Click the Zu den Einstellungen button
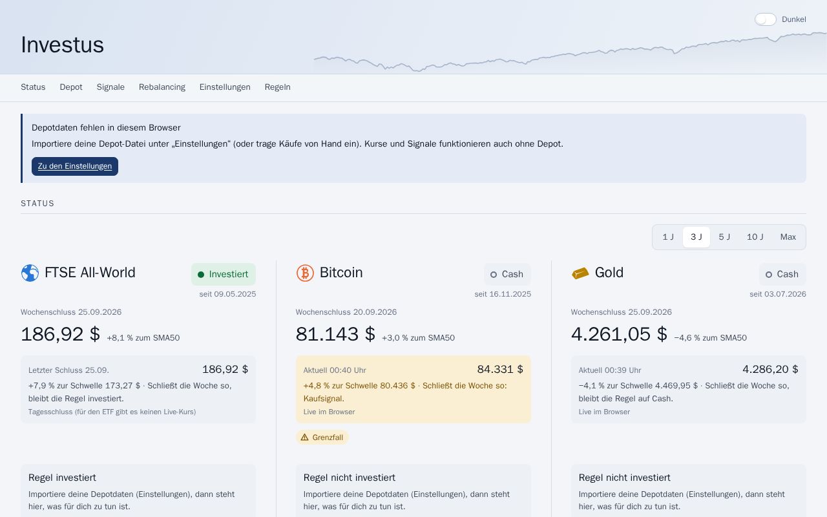Screen dimensions: 827x517 [x=75, y=166]
